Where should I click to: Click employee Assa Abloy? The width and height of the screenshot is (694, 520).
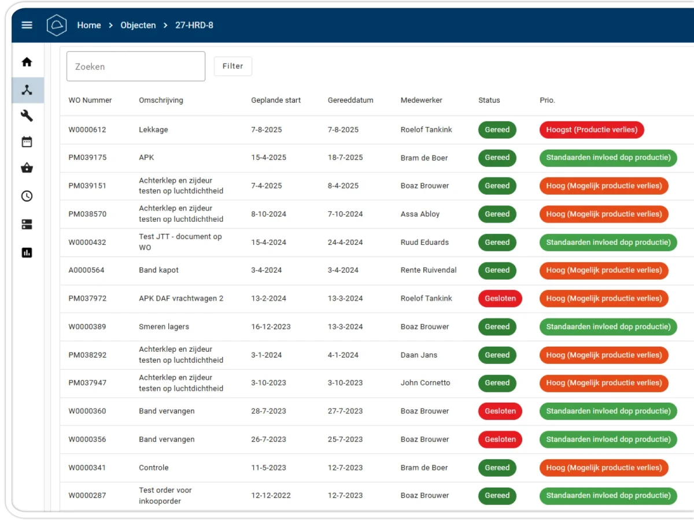pyautogui.click(x=420, y=214)
